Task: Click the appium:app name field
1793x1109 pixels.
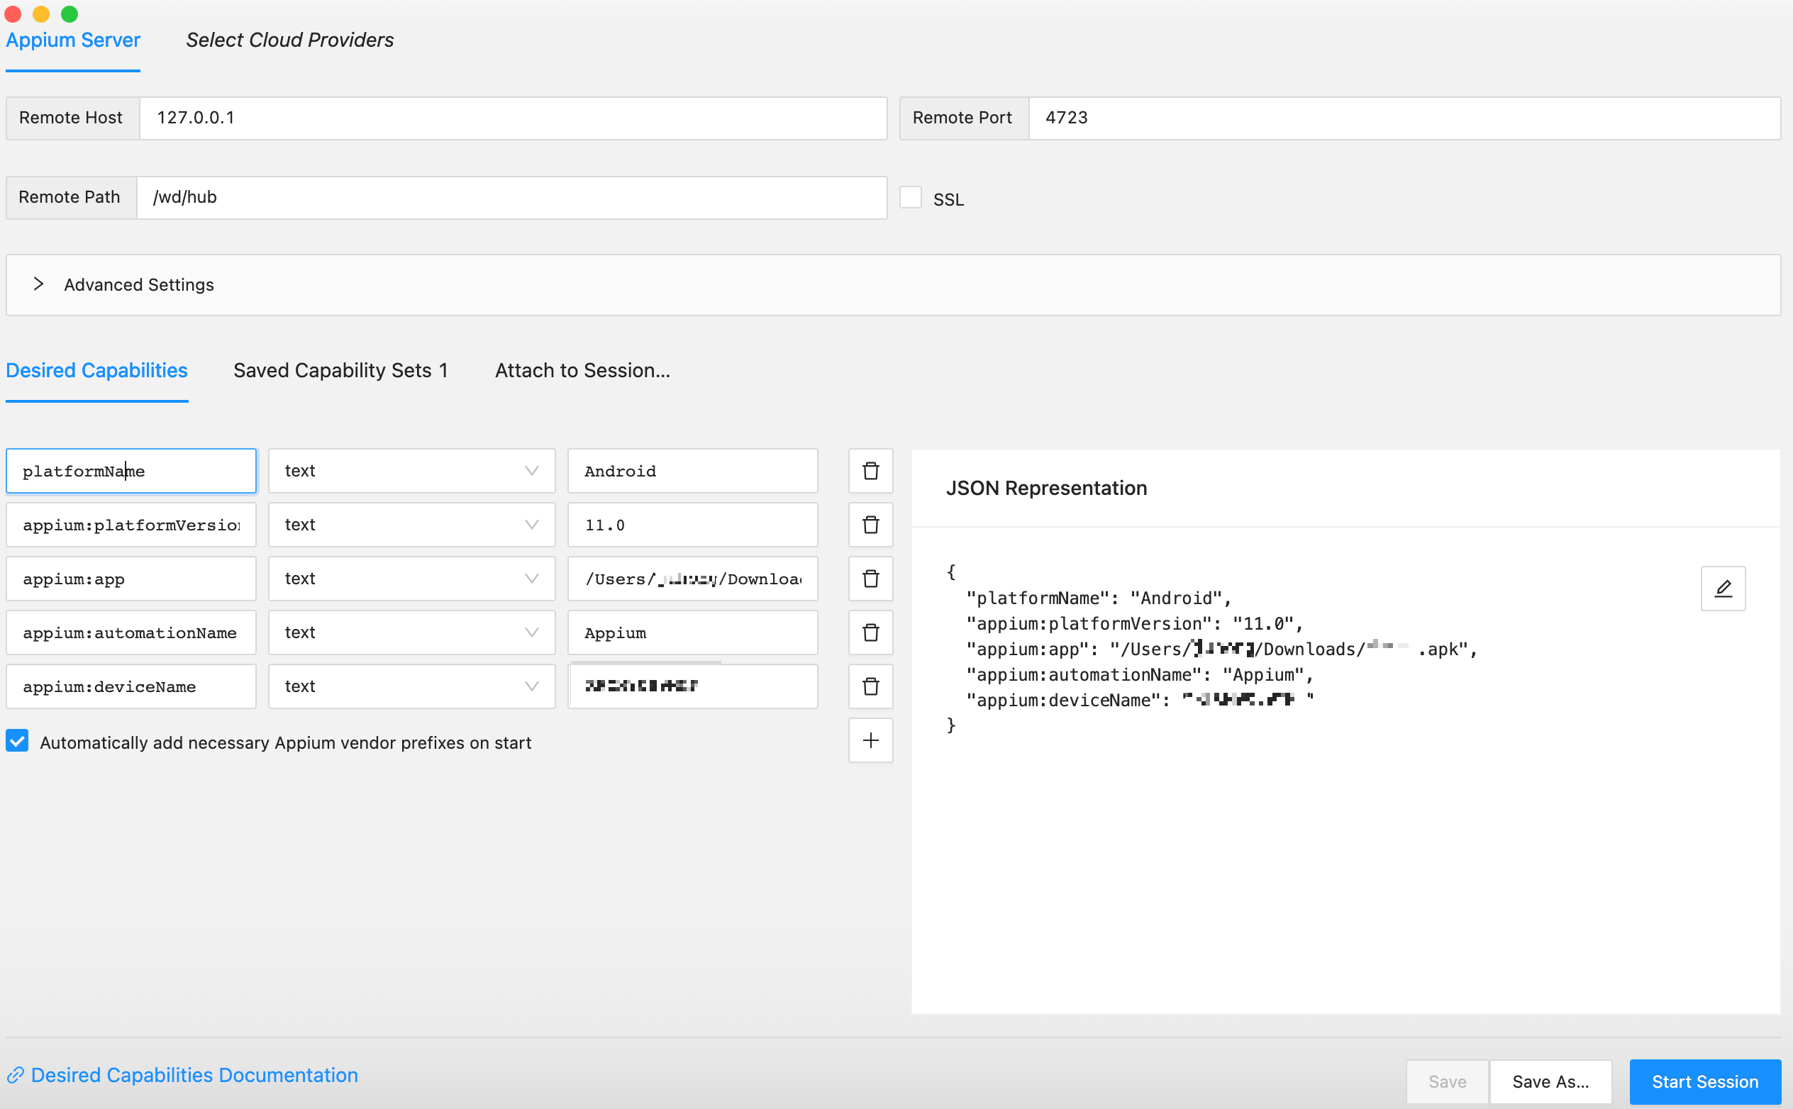Action: 131,579
